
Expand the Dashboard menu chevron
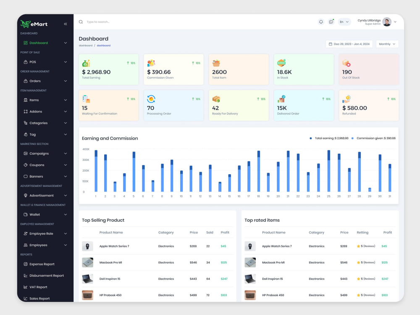(66, 43)
